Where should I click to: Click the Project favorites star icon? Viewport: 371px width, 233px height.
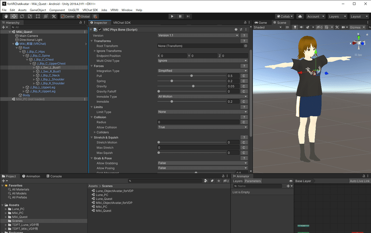pos(218,181)
